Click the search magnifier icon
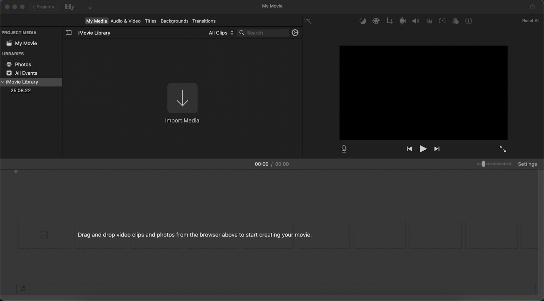The image size is (544, 301). coord(242,33)
